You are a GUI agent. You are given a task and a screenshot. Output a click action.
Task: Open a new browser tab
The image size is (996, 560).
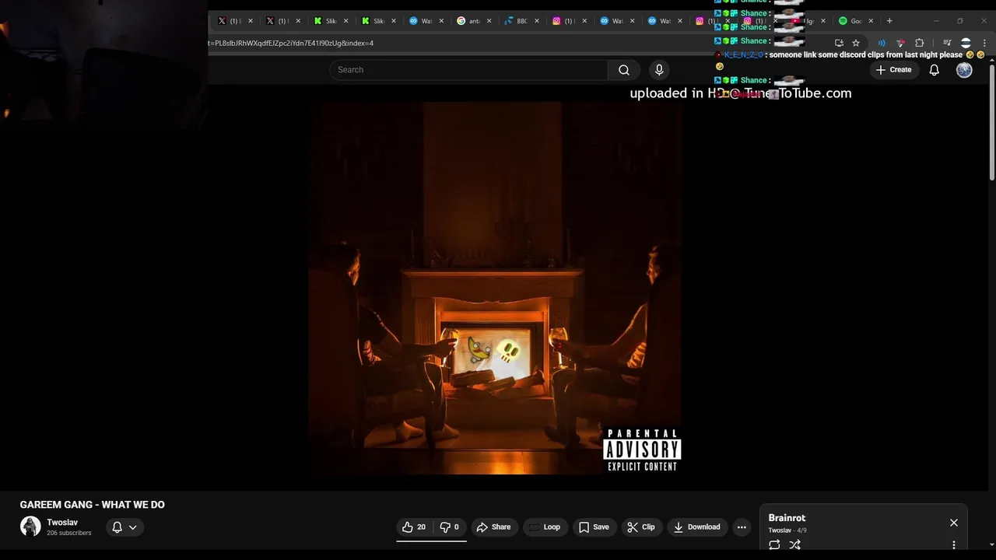889,21
